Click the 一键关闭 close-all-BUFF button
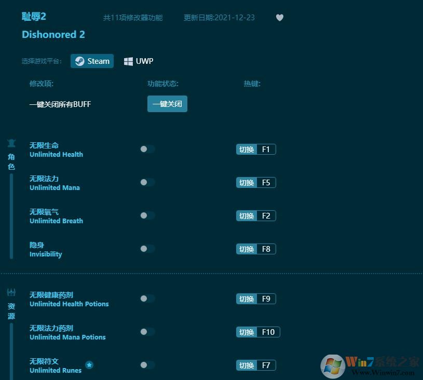The image size is (423, 380). tap(167, 104)
